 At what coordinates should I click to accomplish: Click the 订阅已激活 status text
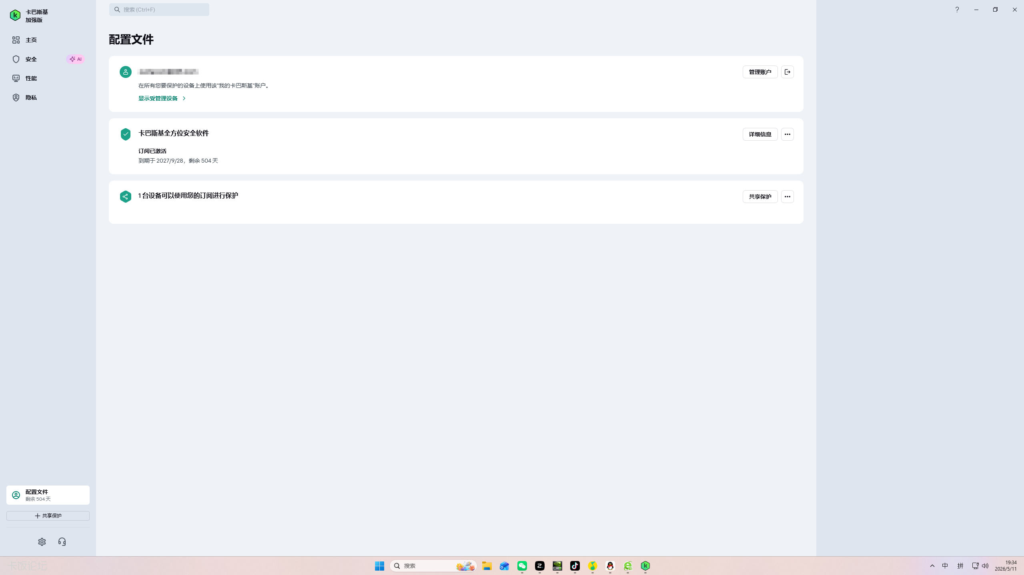(152, 151)
